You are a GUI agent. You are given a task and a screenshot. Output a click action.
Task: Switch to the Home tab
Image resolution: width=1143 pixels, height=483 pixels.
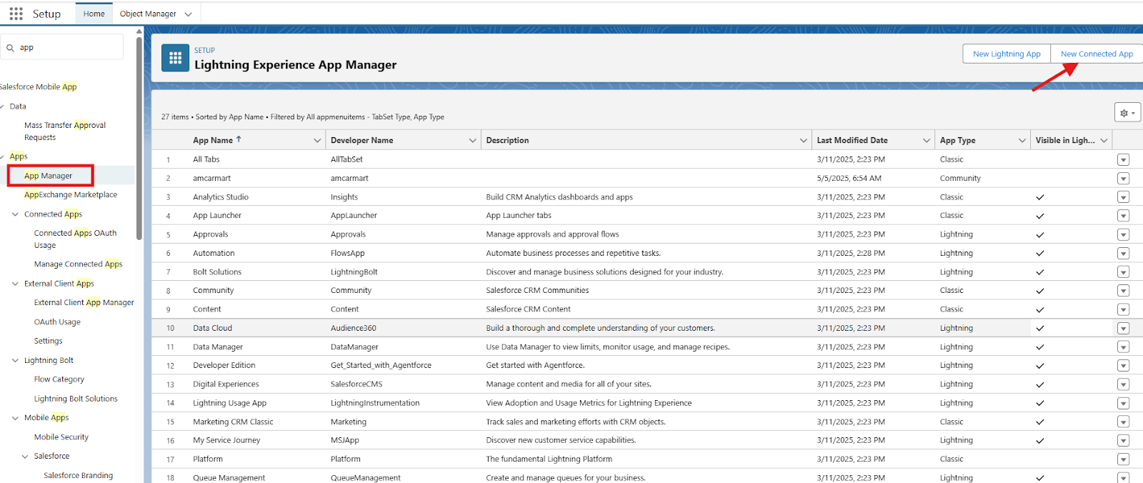[x=94, y=14]
